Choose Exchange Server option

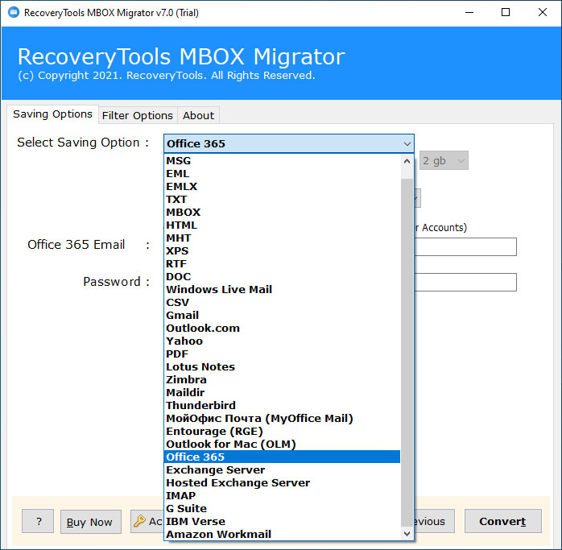(282, 469)
